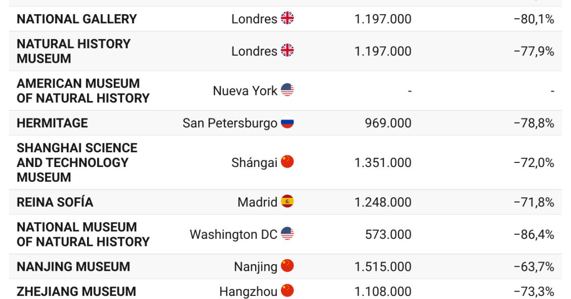Image resolution: width=571 pixels, height=299 pixels.
Task: Select the HERMITAGE row title
Action: point(52,123)
